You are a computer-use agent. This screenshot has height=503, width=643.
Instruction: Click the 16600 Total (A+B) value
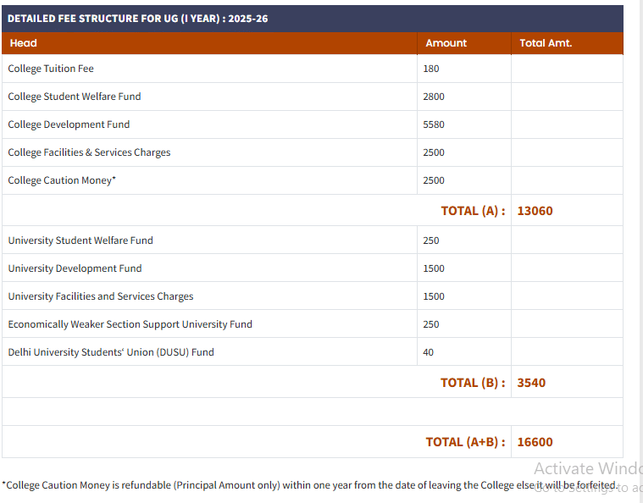click(535, 442)
